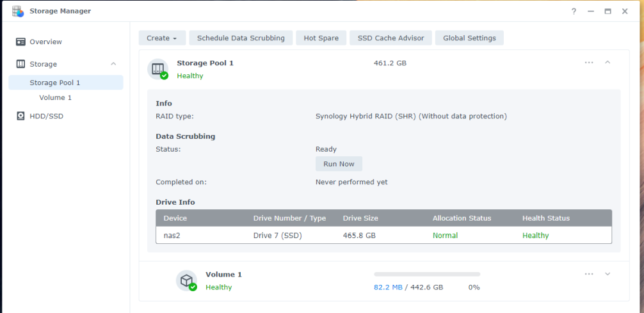
Task: Select Volume 1 in the sidebar
Action: point(56,97)
